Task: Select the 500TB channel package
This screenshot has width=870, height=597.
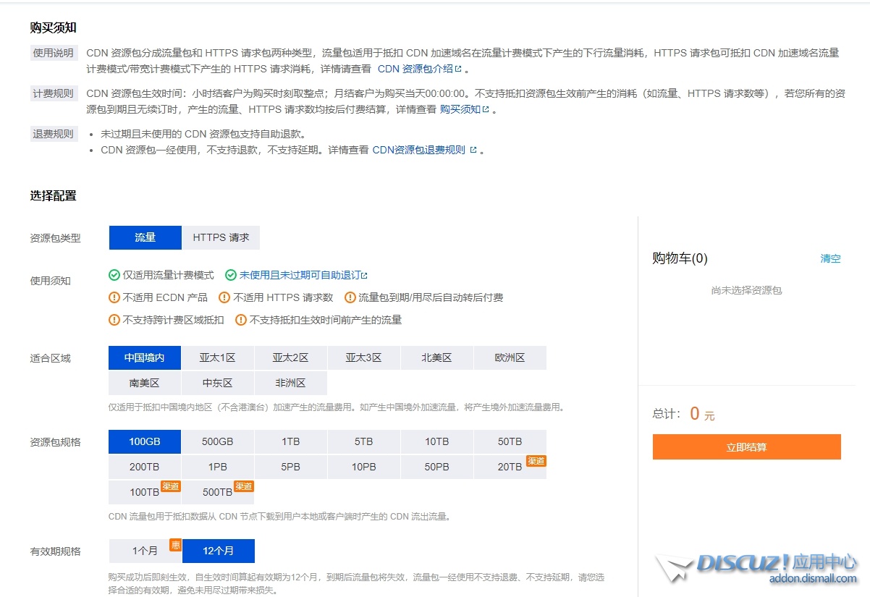Action: [218, 492]
